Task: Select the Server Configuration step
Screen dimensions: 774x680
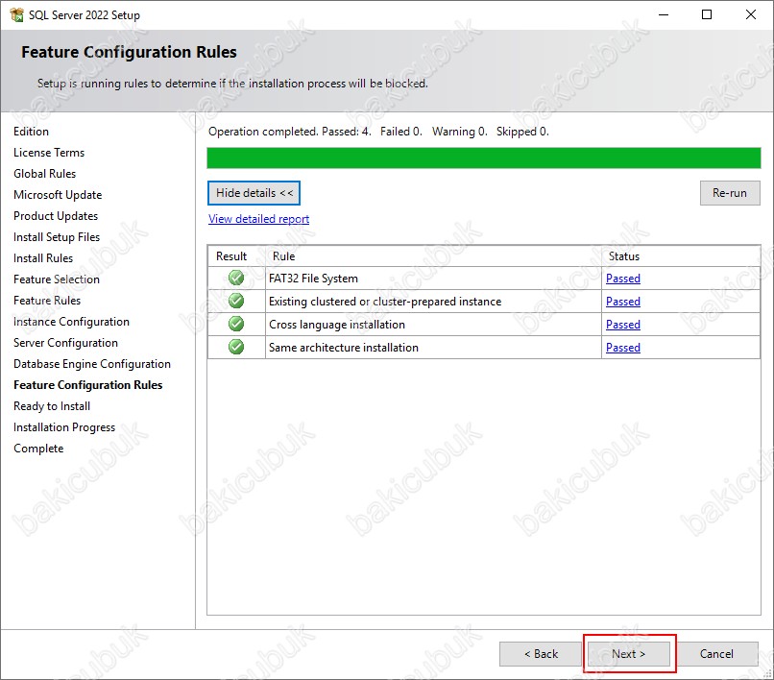Action: coord(65,343)
